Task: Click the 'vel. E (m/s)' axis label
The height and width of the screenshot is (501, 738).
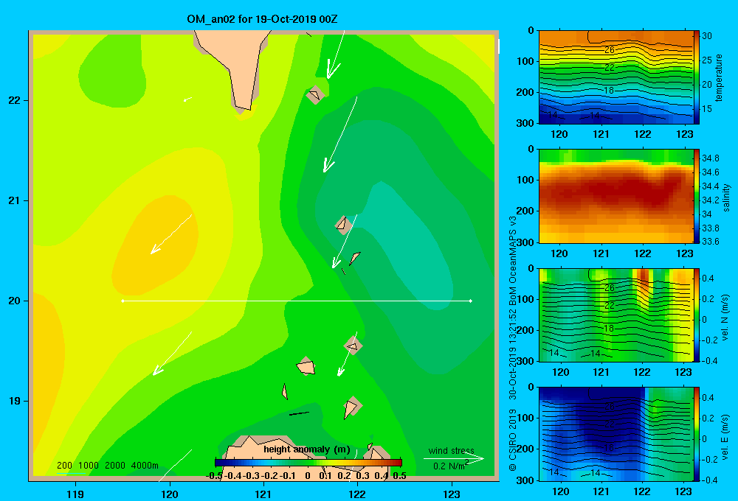Action: pyautogui.click(x=725, y=436)
